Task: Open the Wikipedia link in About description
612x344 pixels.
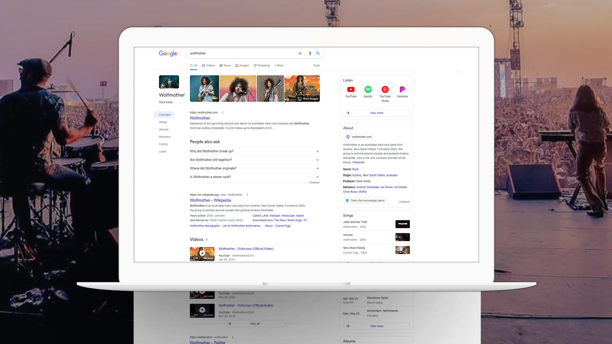Action: tap(358, 162)
